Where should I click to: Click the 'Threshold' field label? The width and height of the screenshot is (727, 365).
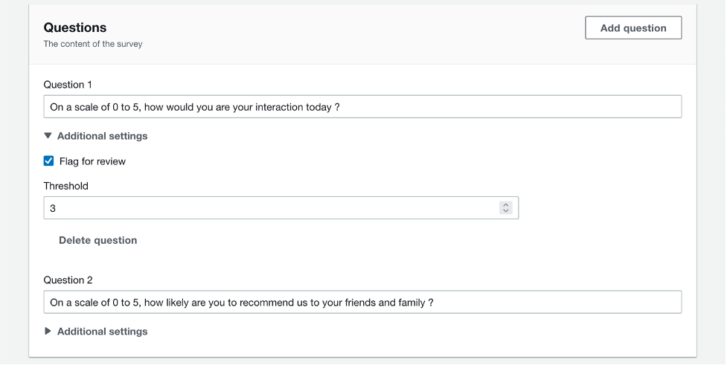click(x=65, y=186)
